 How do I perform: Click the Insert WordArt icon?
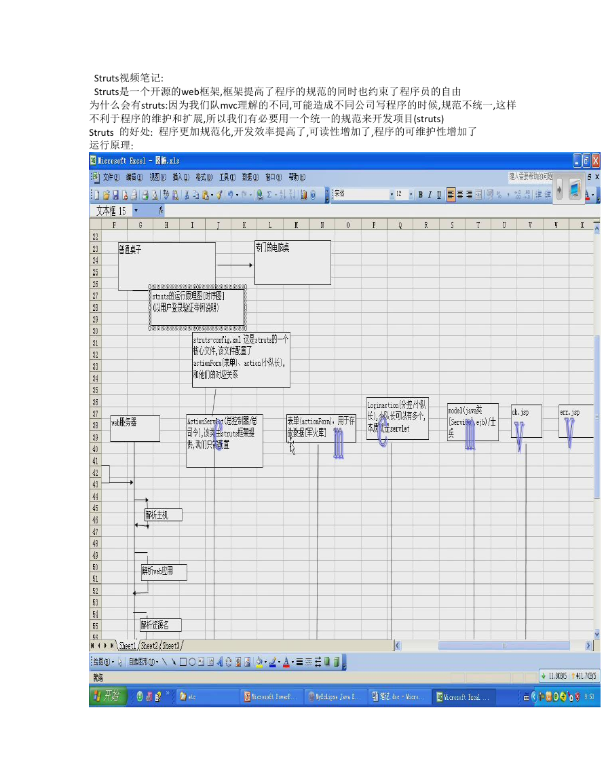tap(219, 662)
